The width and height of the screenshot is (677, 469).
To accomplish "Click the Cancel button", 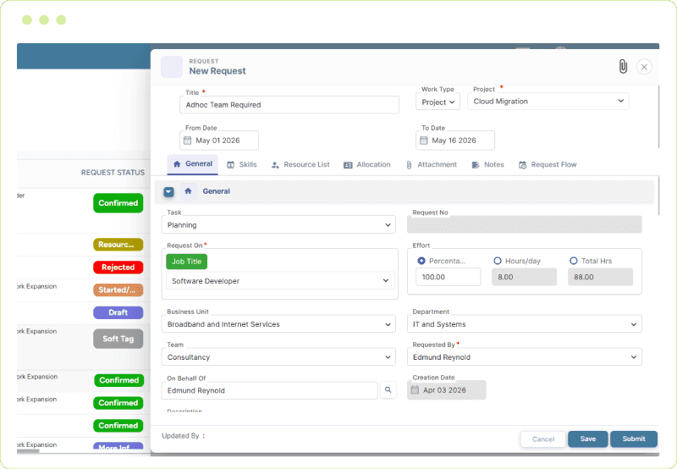I will pos(542,439).
